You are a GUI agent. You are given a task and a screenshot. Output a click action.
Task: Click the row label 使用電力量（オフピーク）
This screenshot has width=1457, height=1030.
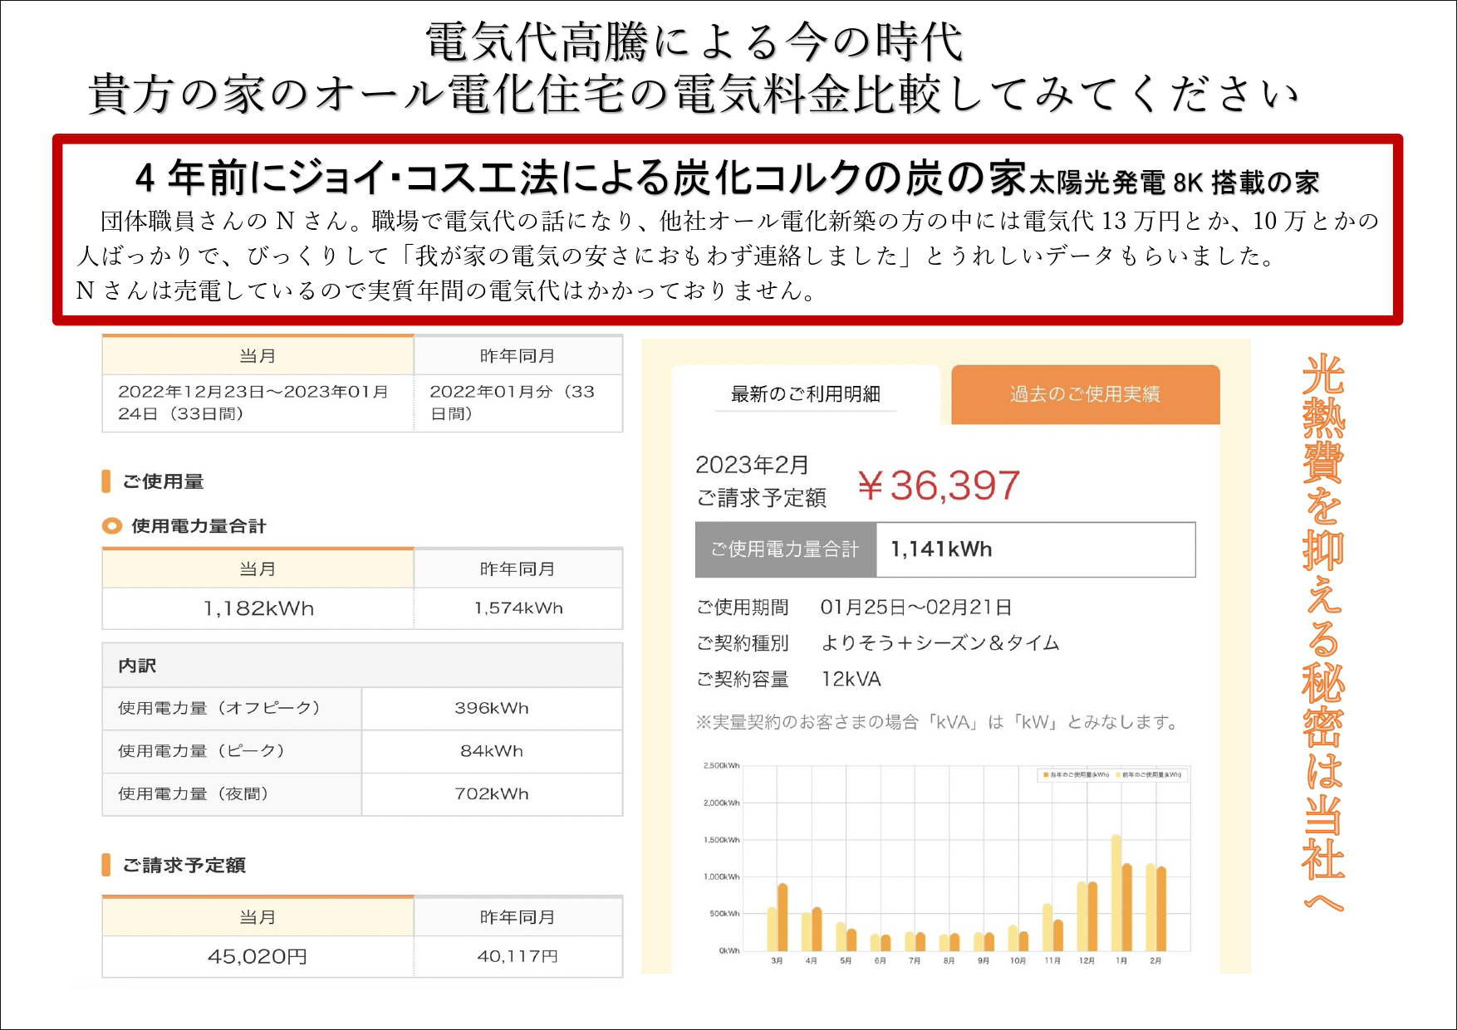point(218,708)
